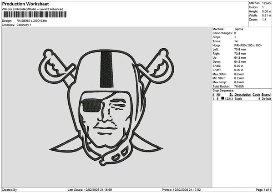
Task: Click the barcode under the worksheet title
Action: tap(35, 15)
